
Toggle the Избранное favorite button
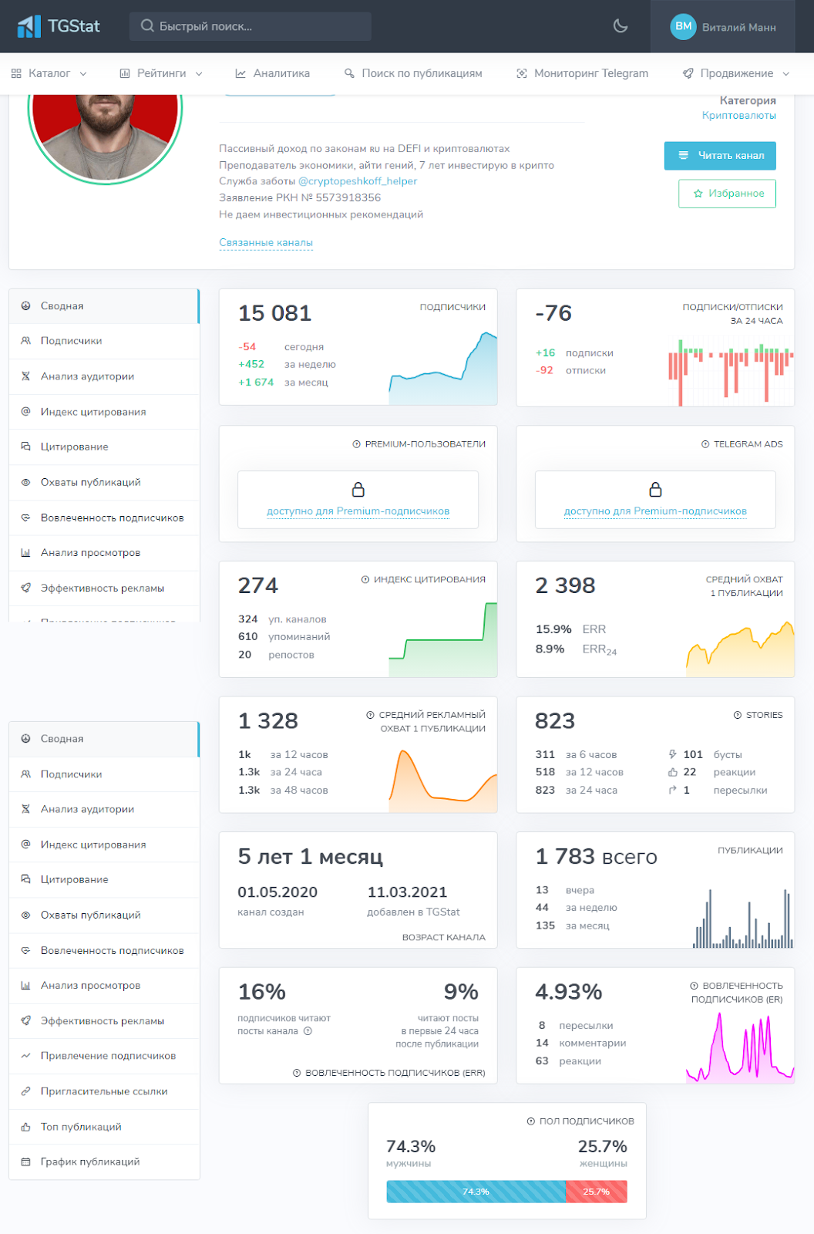727,194
